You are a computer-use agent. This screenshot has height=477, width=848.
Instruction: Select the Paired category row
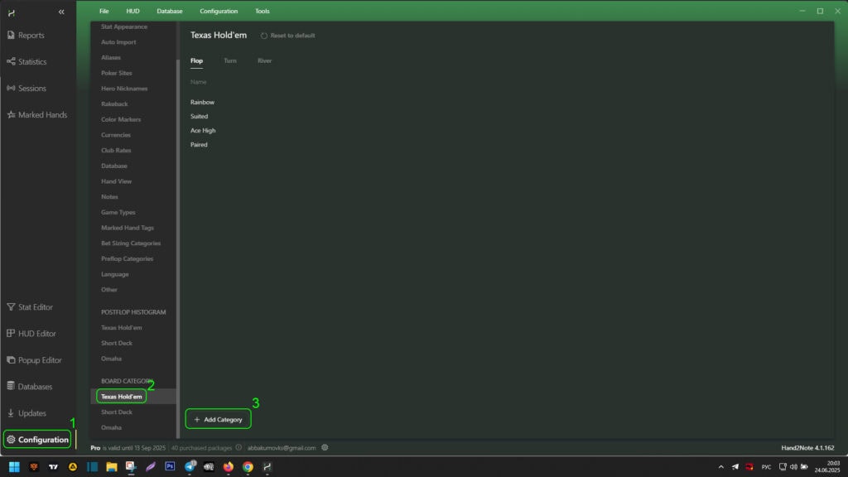click(x=199, y=144)
